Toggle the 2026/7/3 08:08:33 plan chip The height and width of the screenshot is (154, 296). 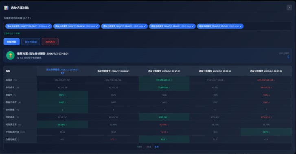pos(125,26)
